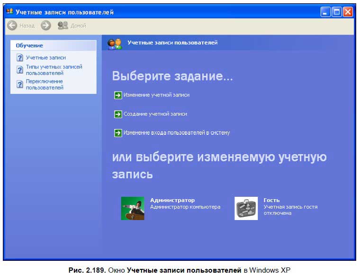Open Переключение пользователей help link
The height and width of the screenshot is (276, 360).
pos(45,84)
